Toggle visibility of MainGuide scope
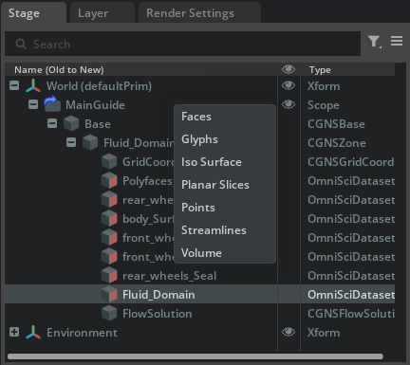 tap(289, 104)
